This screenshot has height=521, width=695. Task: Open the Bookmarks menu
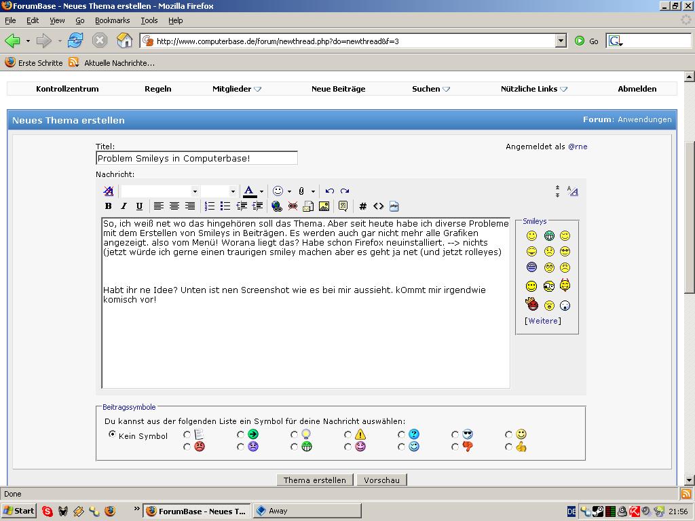click(112, 20)
